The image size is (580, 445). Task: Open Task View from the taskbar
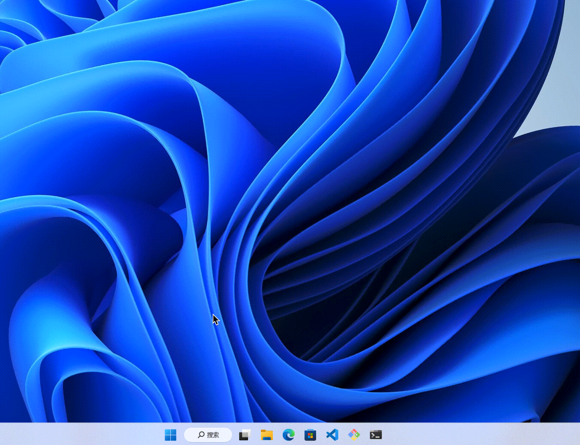coord(245,435)
